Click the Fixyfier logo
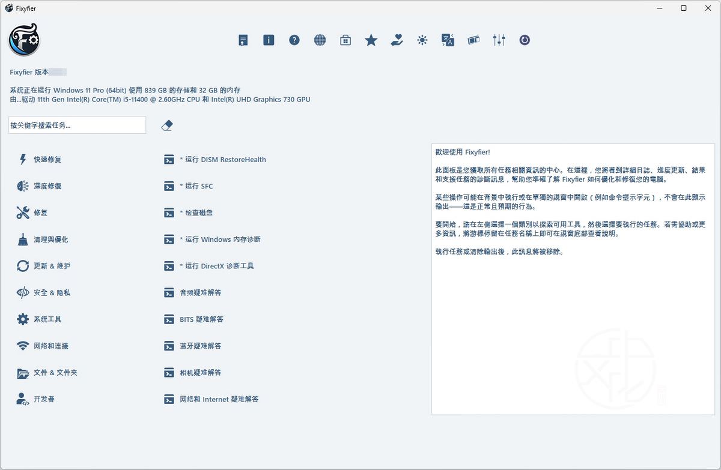Image resolution: width=721 pixels, height=470 pixels. 23,40
